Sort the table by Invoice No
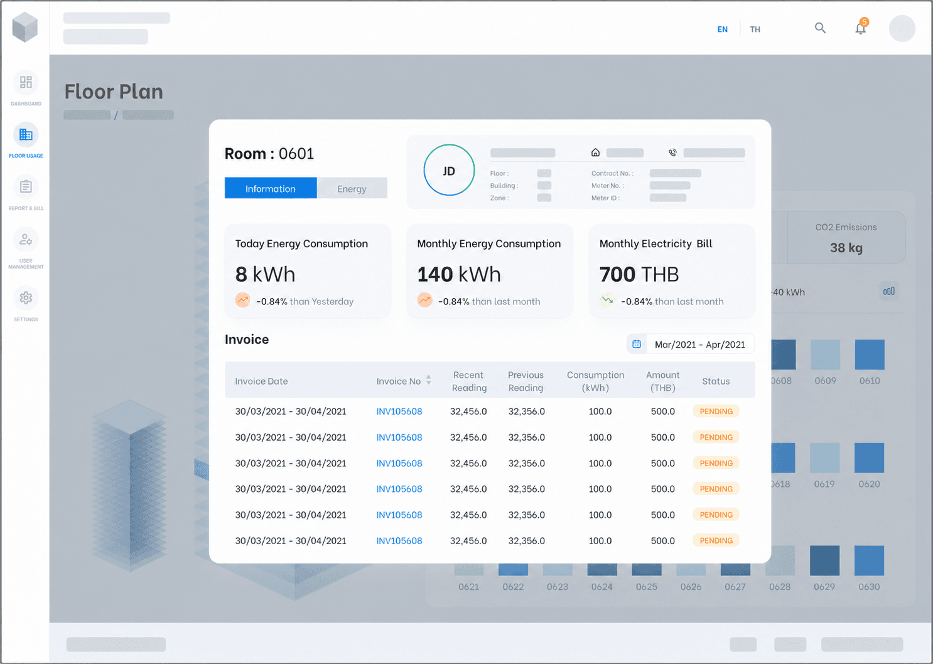 point(429,380)
